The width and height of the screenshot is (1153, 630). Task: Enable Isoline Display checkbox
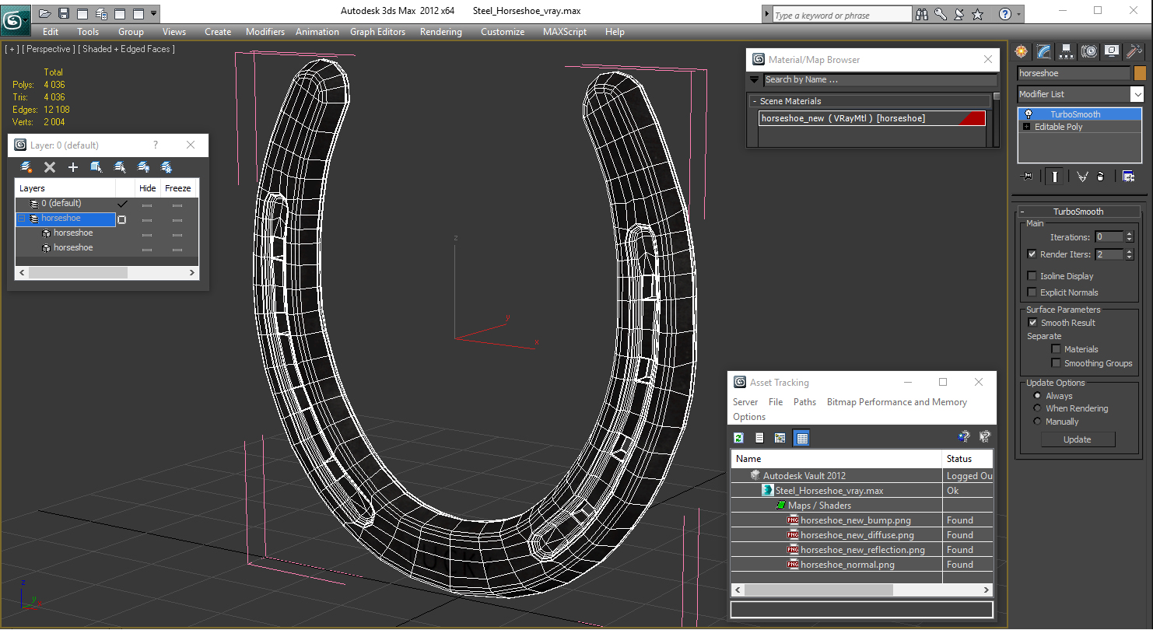1032,276
